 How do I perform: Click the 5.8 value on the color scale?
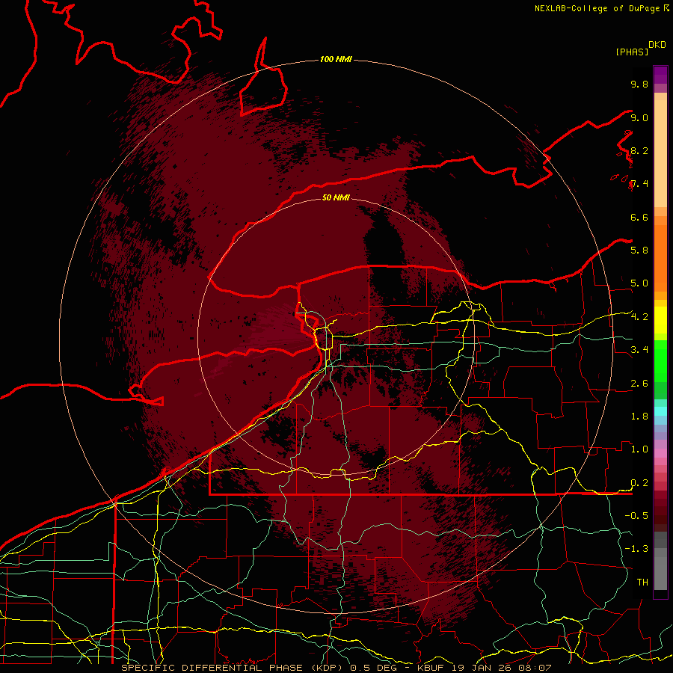tap(639, 250)
